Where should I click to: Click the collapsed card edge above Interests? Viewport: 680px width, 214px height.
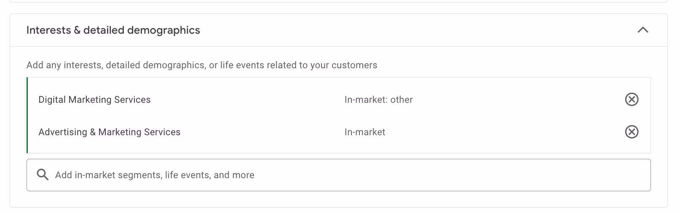[x=339, y=1]
